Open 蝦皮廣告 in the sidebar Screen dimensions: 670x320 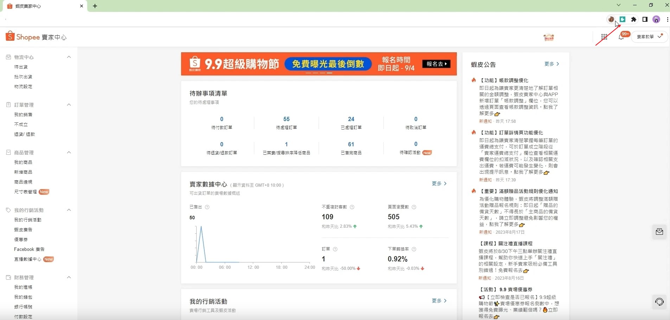tap(23, 229)
